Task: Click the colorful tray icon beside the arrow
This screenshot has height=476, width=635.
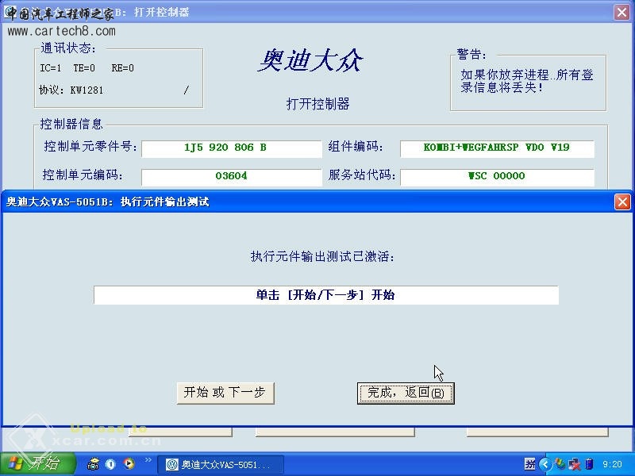Action: coord(560,464)
